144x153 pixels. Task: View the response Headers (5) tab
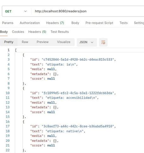[37, 32]
